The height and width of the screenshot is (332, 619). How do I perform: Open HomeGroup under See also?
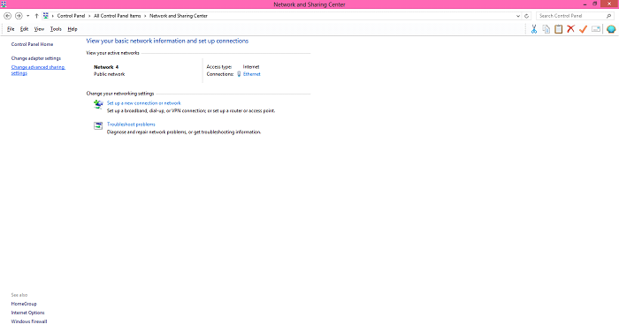point(24,304)
